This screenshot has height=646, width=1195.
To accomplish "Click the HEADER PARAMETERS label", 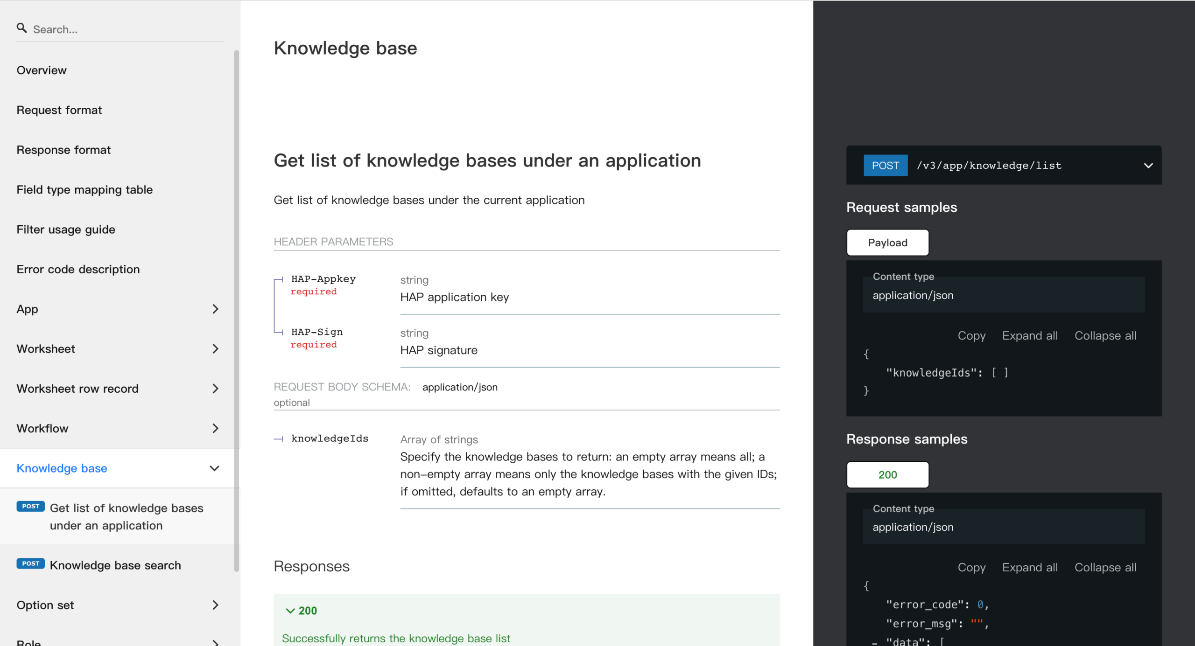I will tap(333, 242).
